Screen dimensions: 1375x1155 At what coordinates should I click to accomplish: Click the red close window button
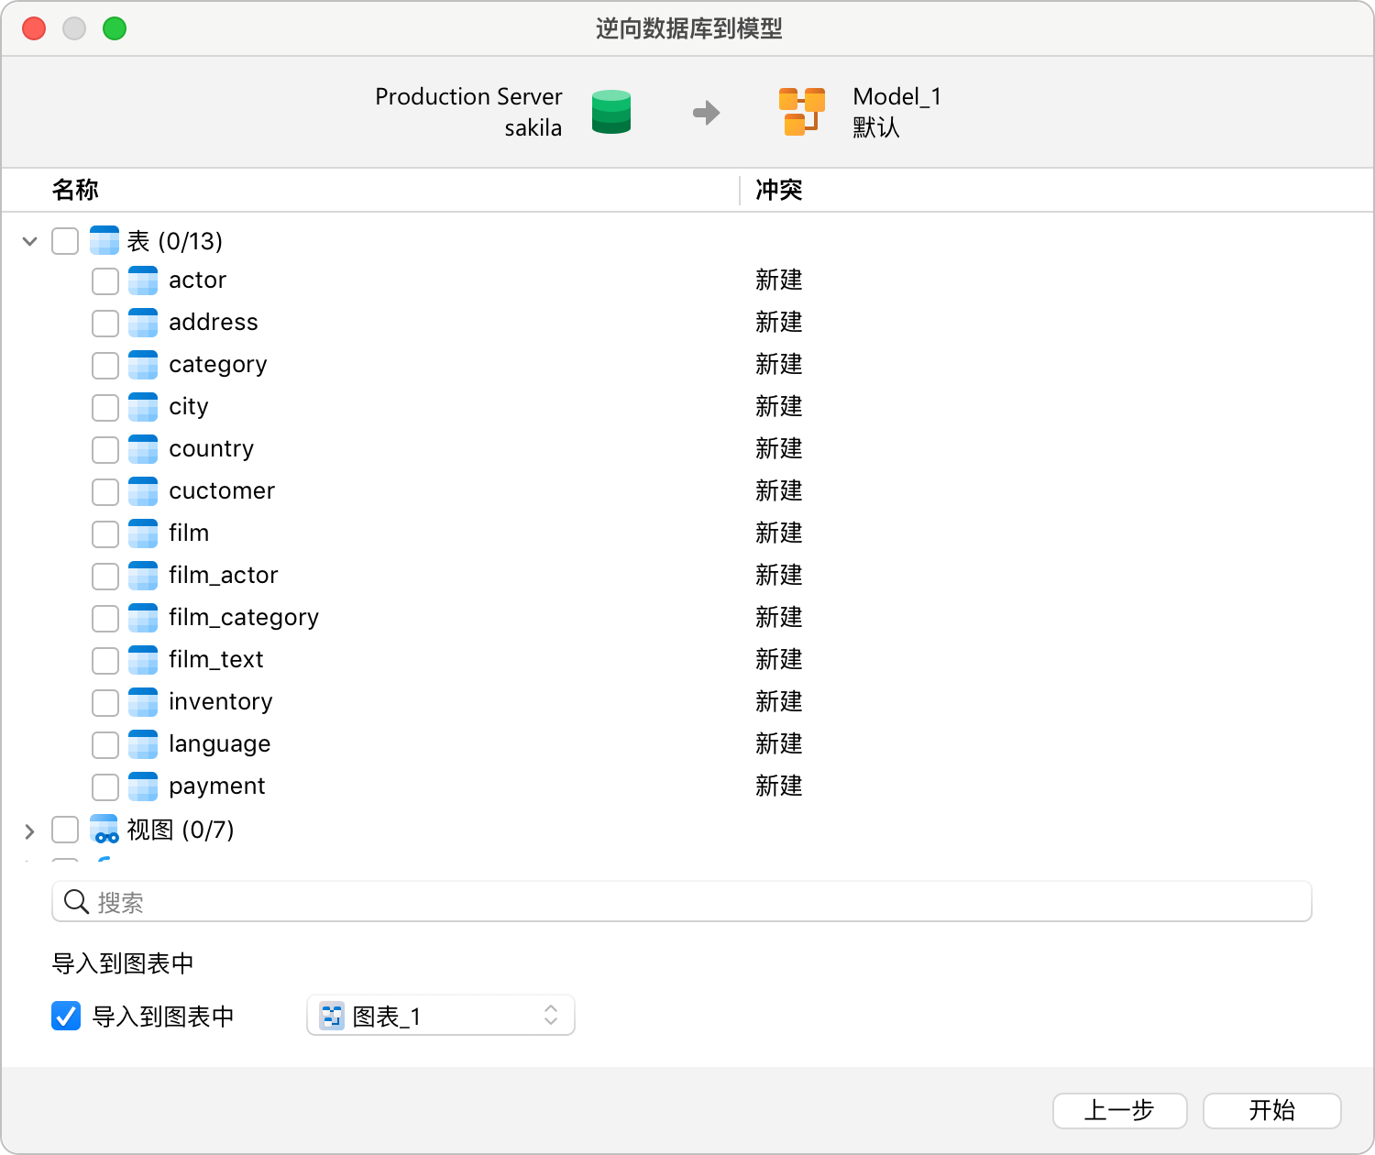[34, 28]
